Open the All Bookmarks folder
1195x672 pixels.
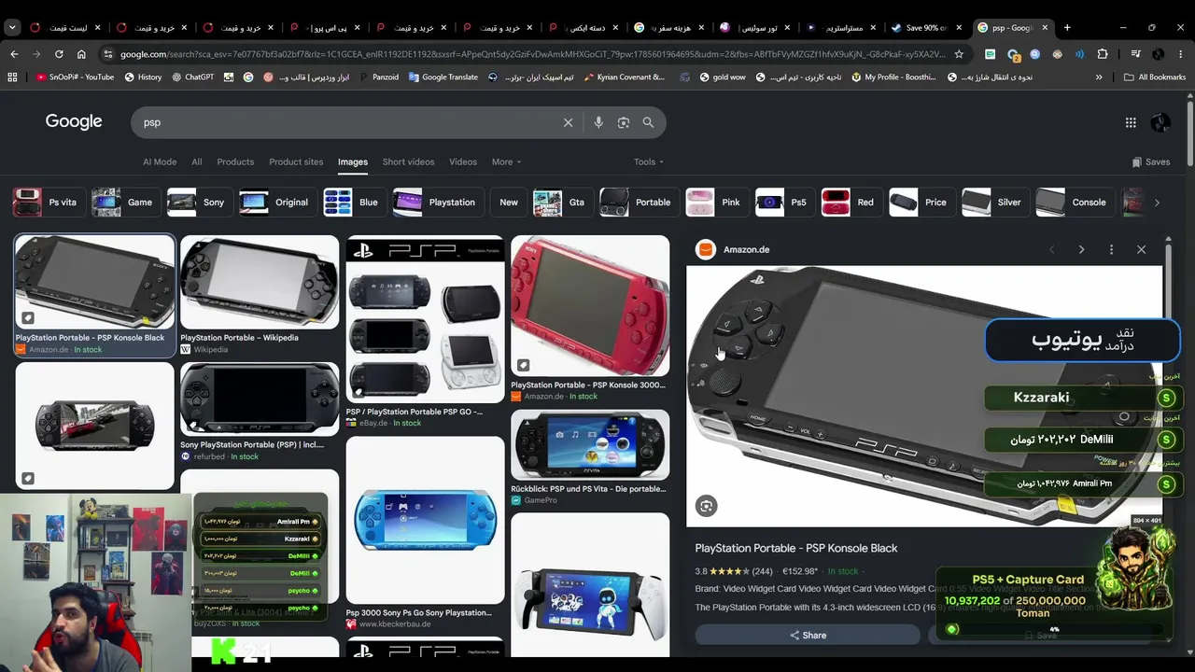coord(1155,77)
